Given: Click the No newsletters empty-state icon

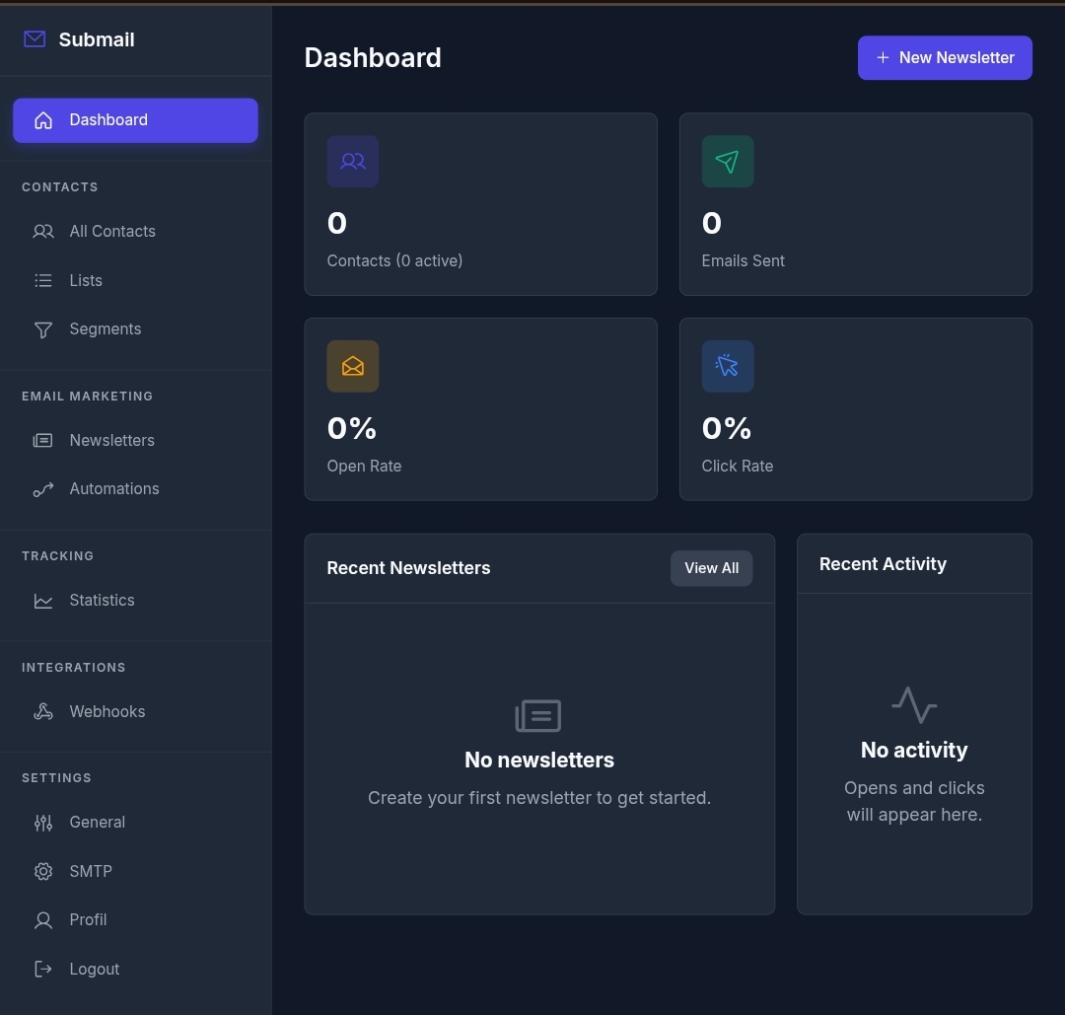Looking at the screenshot, I should tap(538, 715).
